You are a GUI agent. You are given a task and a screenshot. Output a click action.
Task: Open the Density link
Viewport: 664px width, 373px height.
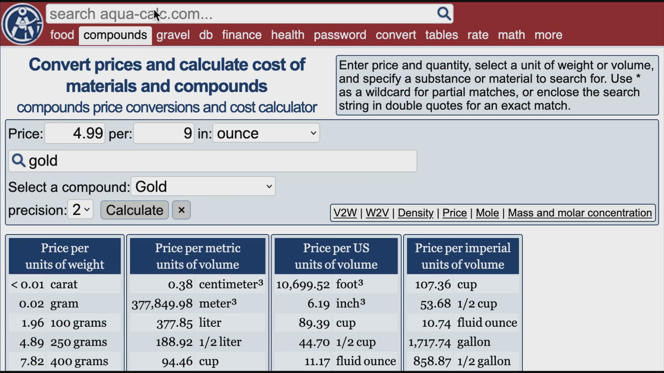[x=415, y=213]
